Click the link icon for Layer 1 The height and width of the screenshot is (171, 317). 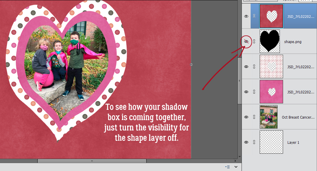[254, 142]
